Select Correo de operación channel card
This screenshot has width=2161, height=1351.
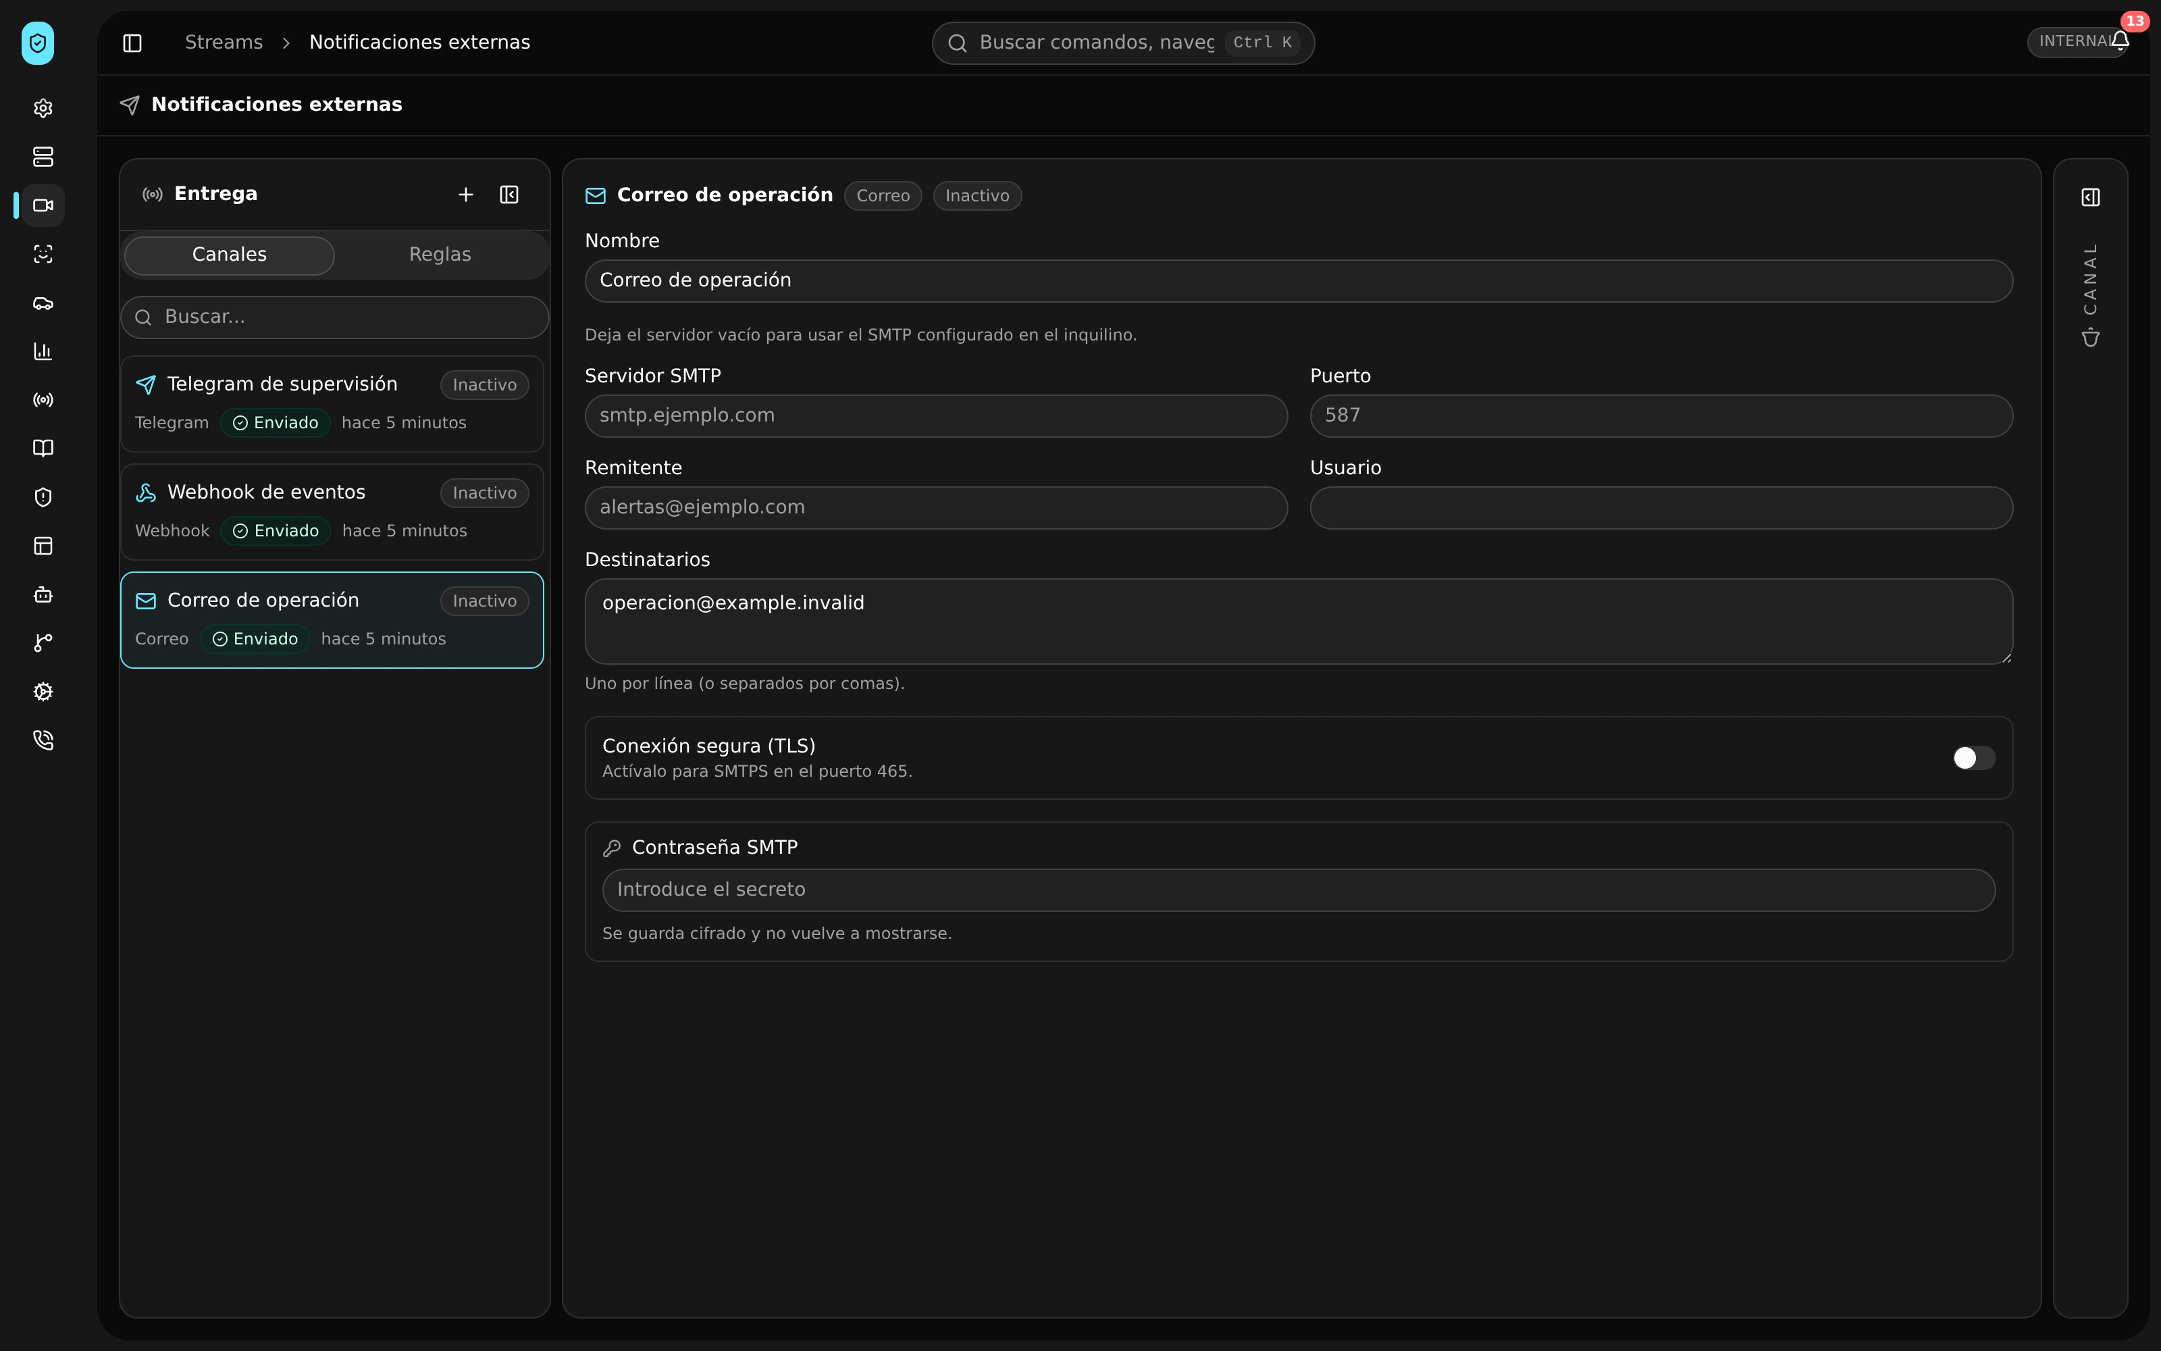coord(332,620)
